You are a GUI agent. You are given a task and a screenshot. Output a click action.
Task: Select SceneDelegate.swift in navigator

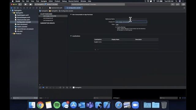click(24, 17)
